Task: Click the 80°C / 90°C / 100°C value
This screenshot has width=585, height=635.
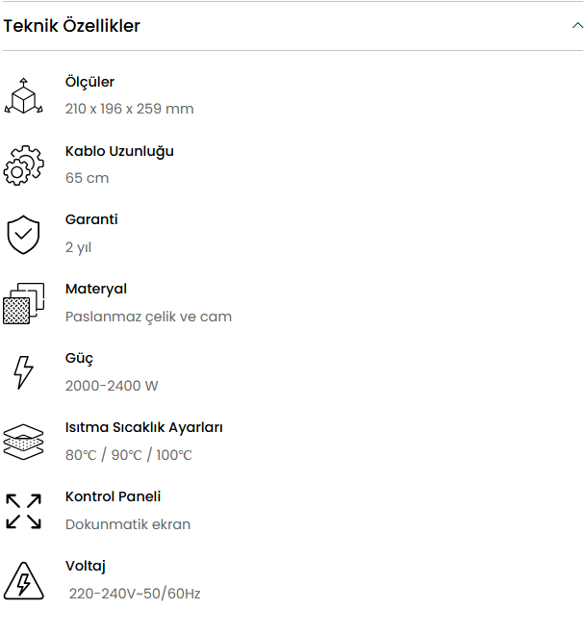Action: pos(129,455)
